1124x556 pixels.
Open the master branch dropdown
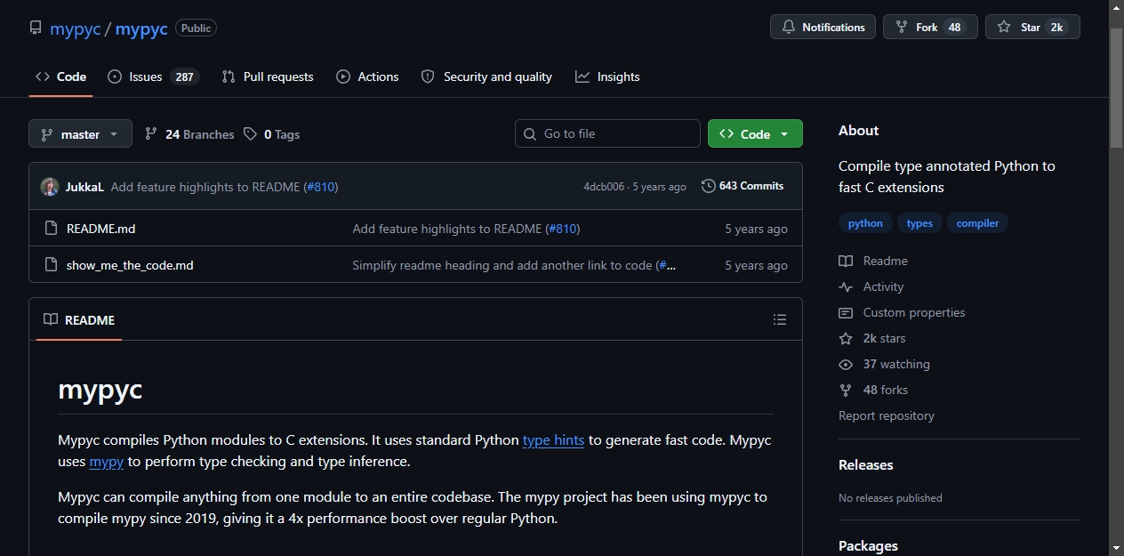point(80,134)
